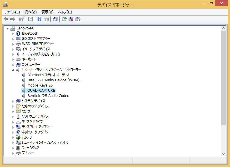Click the WSD 印刷プロバイダー printer icon
The image size is (230, 167).
[x=18, y=44]
